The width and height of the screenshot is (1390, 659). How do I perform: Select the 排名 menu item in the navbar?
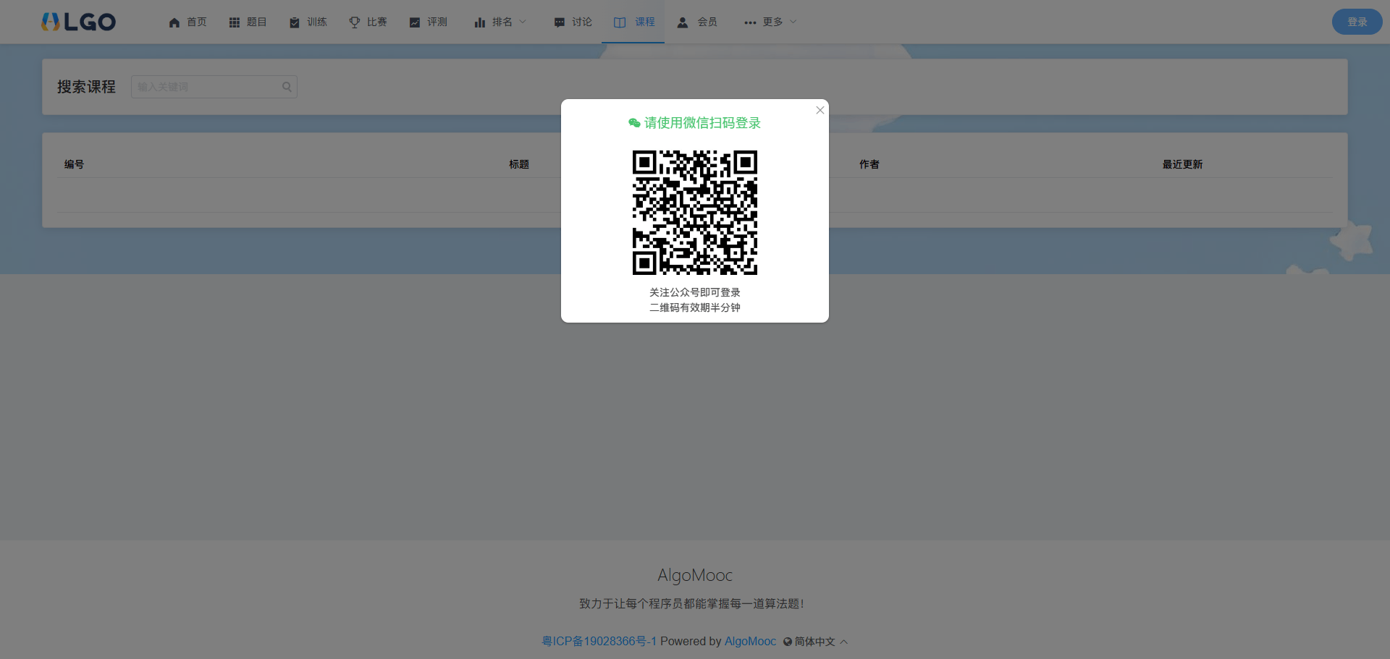[500, 22]
